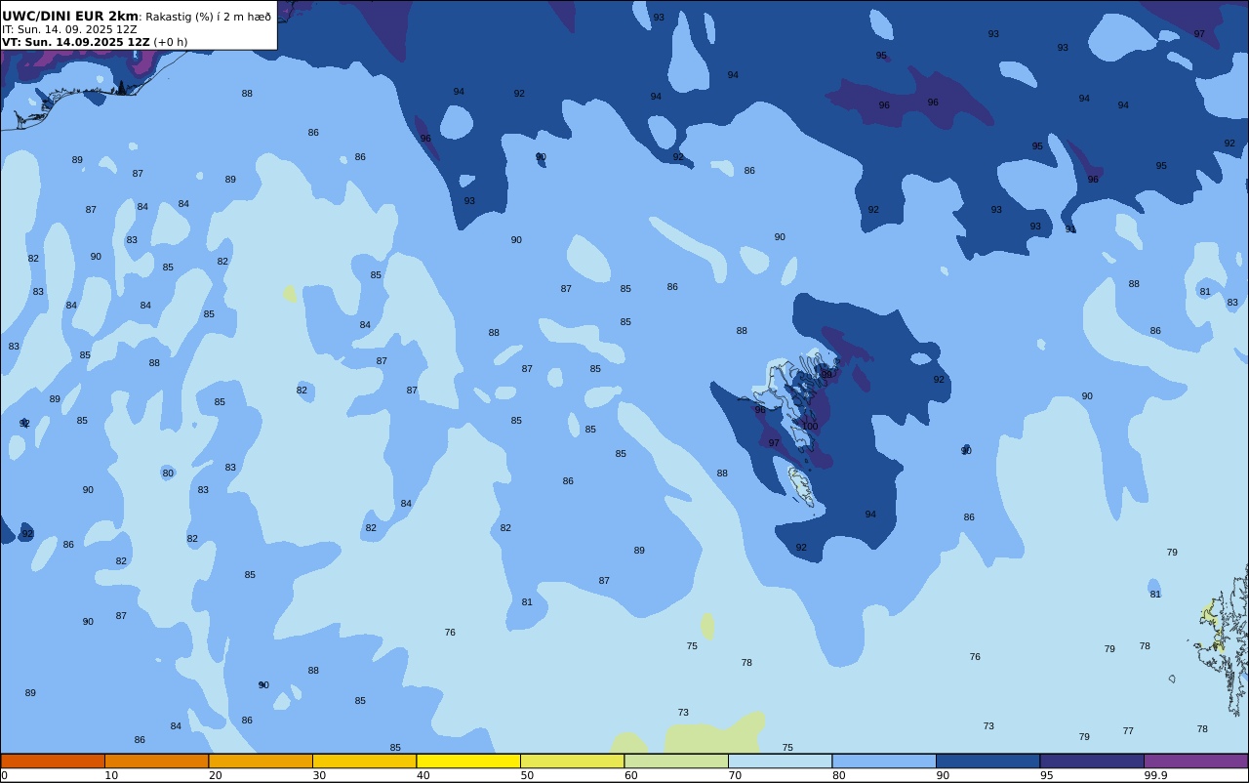This screenshot has height=783, width=1249.
Task: Click the light blue 80–90 legend swatch
Action: [884, 761]
